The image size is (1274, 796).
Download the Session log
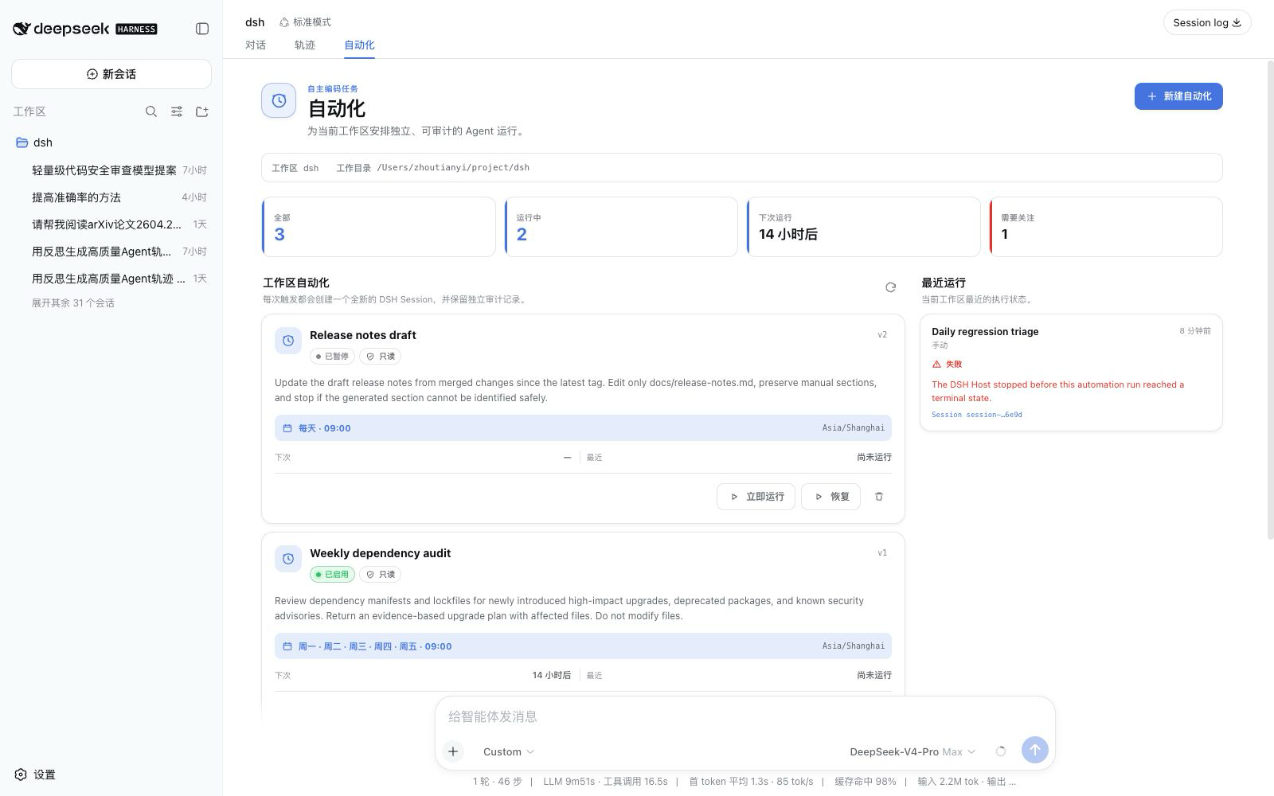(1207, 22)
